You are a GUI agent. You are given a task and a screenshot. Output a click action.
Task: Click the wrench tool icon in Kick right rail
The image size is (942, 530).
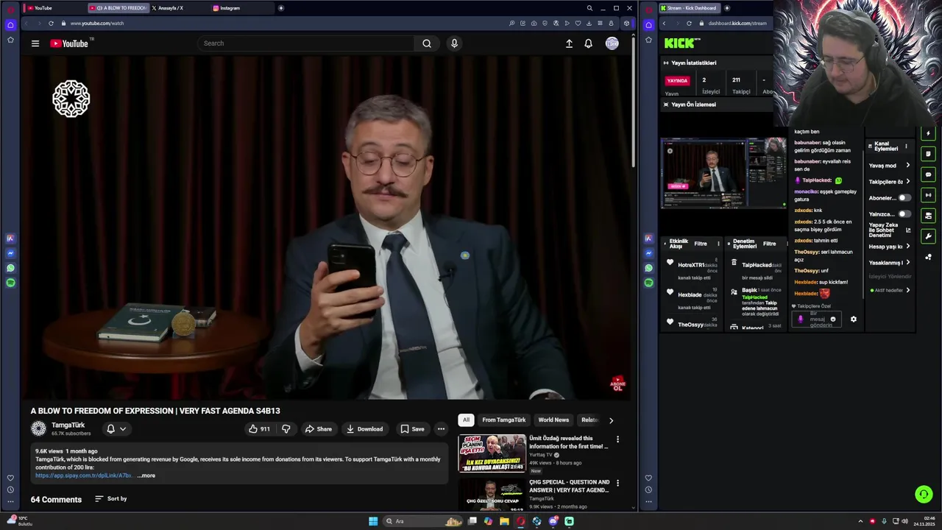tap(928, 237)
